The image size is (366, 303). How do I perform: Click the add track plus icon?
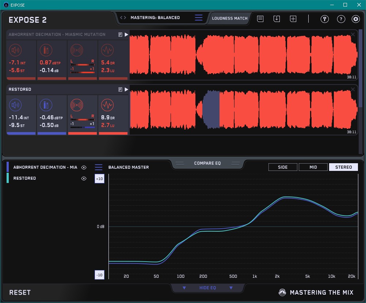coord(293,19)
